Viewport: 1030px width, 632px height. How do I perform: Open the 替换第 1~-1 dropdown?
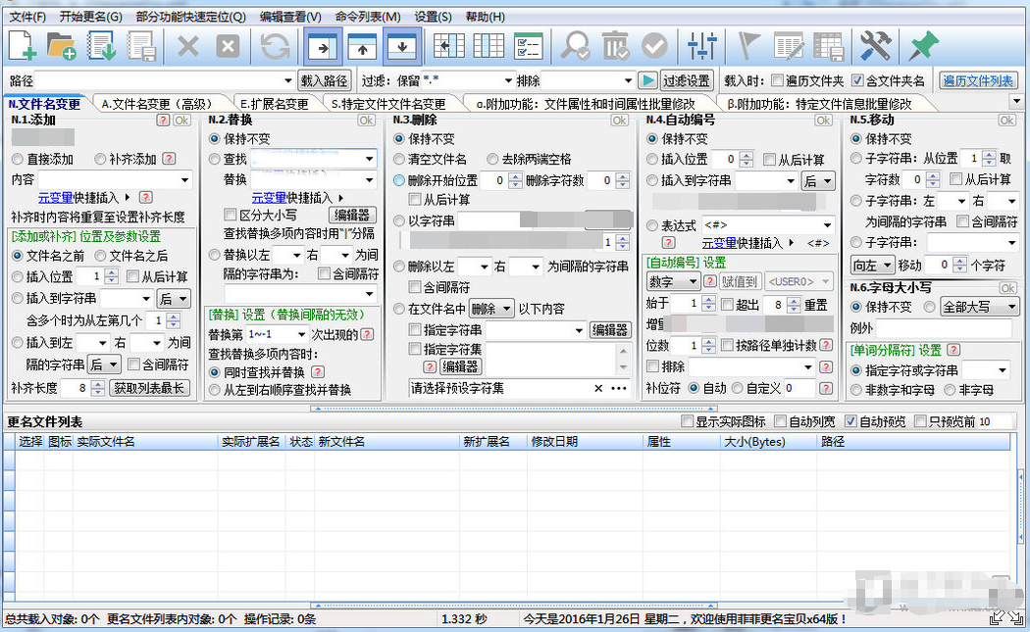coord(301,335)
